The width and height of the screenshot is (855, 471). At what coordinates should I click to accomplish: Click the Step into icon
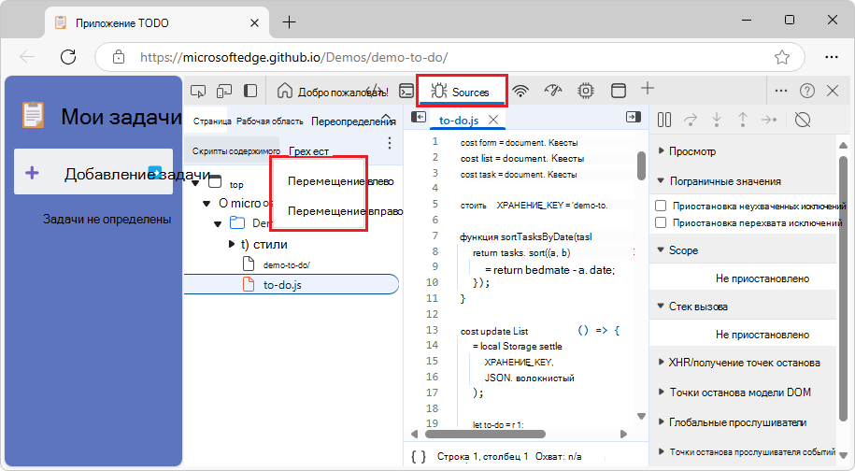tap(717, 120)
